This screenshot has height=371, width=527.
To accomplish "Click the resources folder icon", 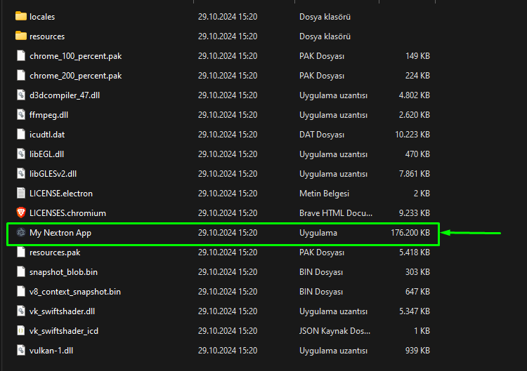I will tap(20, 36).
